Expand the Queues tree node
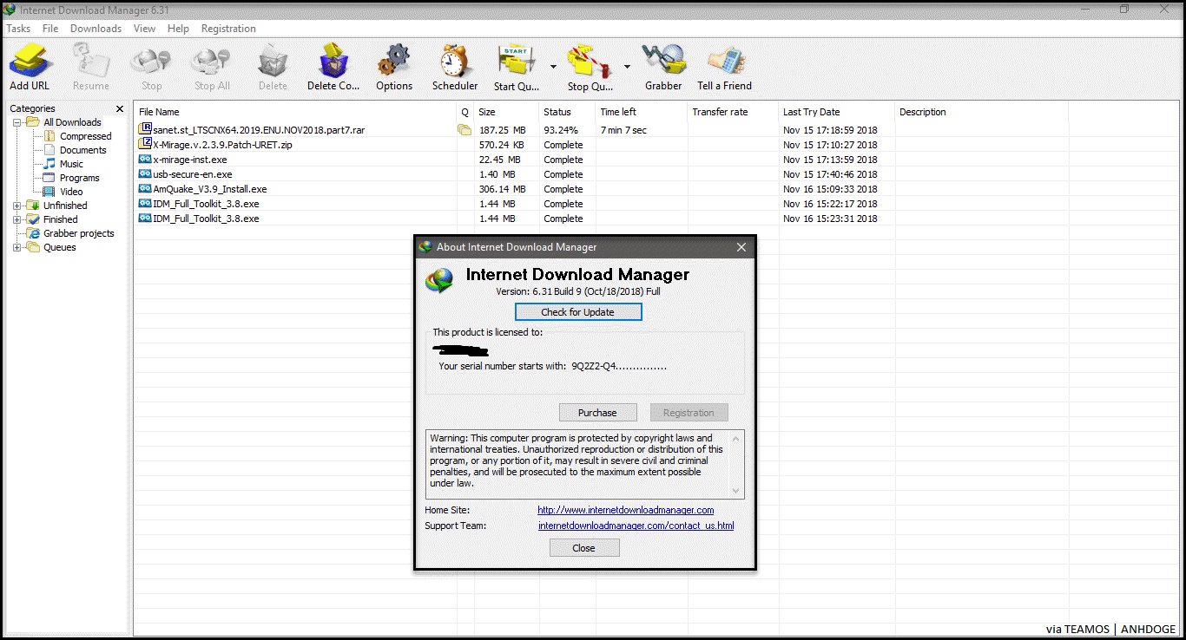 click(x=17, y=247)
